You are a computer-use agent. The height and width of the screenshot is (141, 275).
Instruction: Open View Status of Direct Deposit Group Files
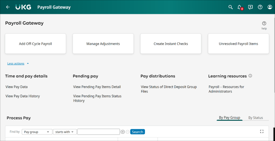[x=169, y=89]
